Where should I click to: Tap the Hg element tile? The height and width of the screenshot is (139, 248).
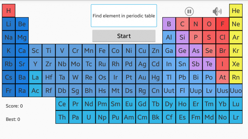(x=156, y=77)
